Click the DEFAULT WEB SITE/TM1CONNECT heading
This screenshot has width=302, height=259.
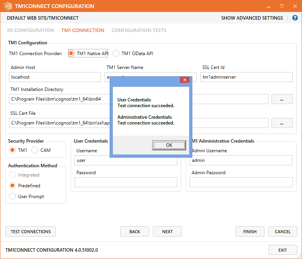(43, 18)
